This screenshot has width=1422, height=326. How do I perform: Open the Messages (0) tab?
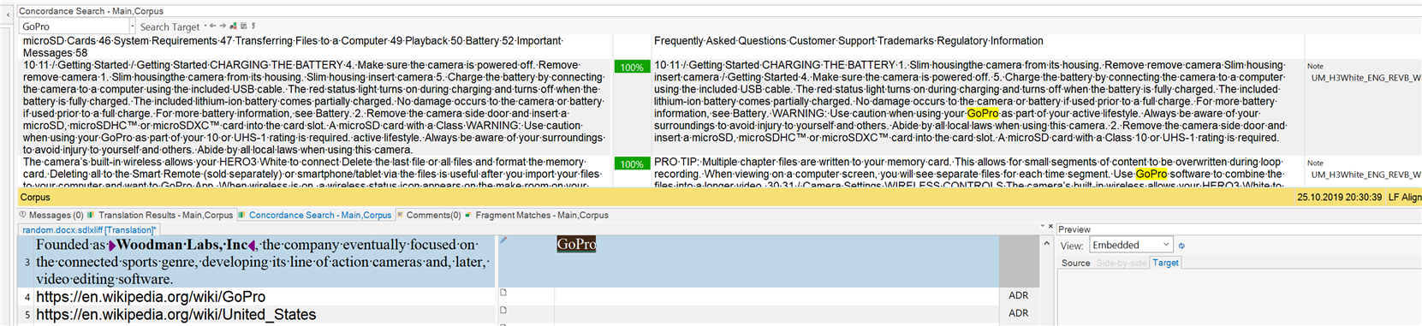point(51,216)
